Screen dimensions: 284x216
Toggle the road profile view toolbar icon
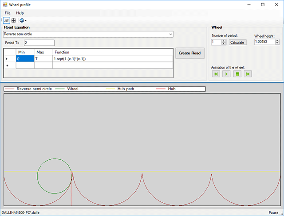click(x=7, y=20)
